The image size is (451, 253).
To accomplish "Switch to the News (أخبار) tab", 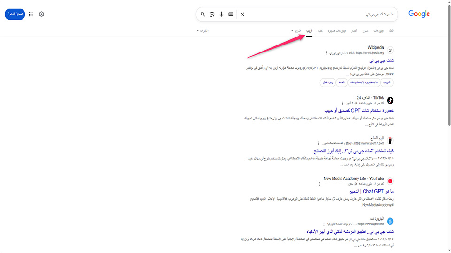I will 354,31.
